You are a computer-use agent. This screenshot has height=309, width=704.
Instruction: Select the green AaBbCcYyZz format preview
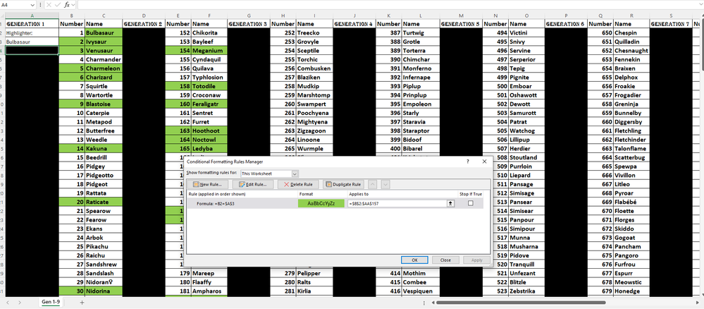pyautogui.click(x=321, y=203)
